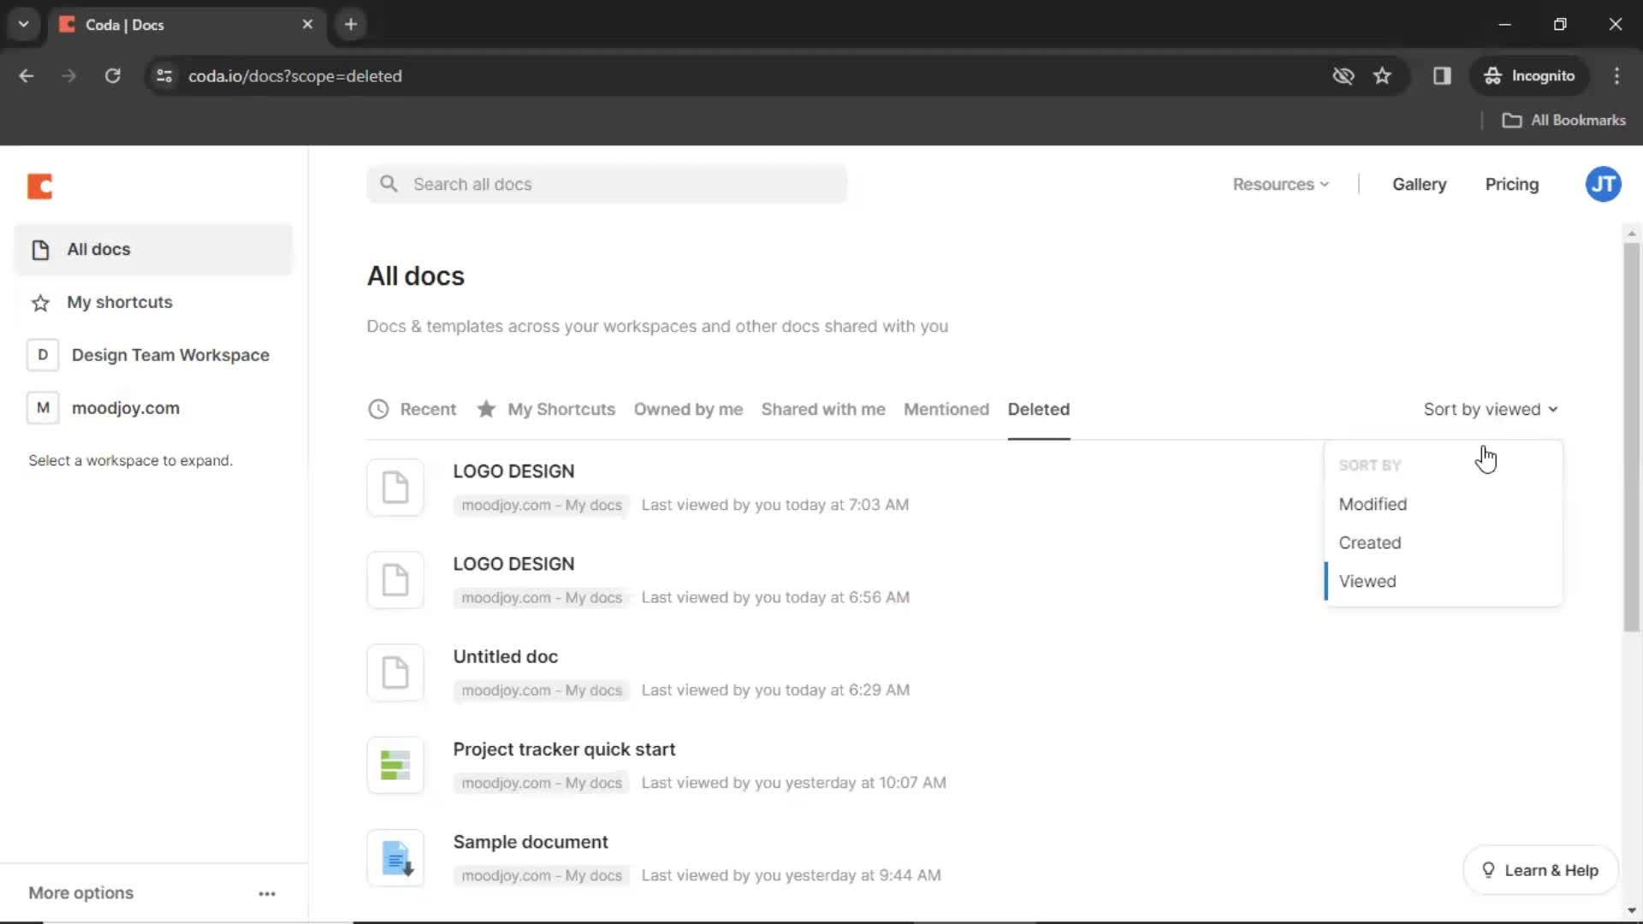Select the Owned by me tab
Viewport: 1643px width, 924px height.
pyautogui.click(x=688, y=408)
